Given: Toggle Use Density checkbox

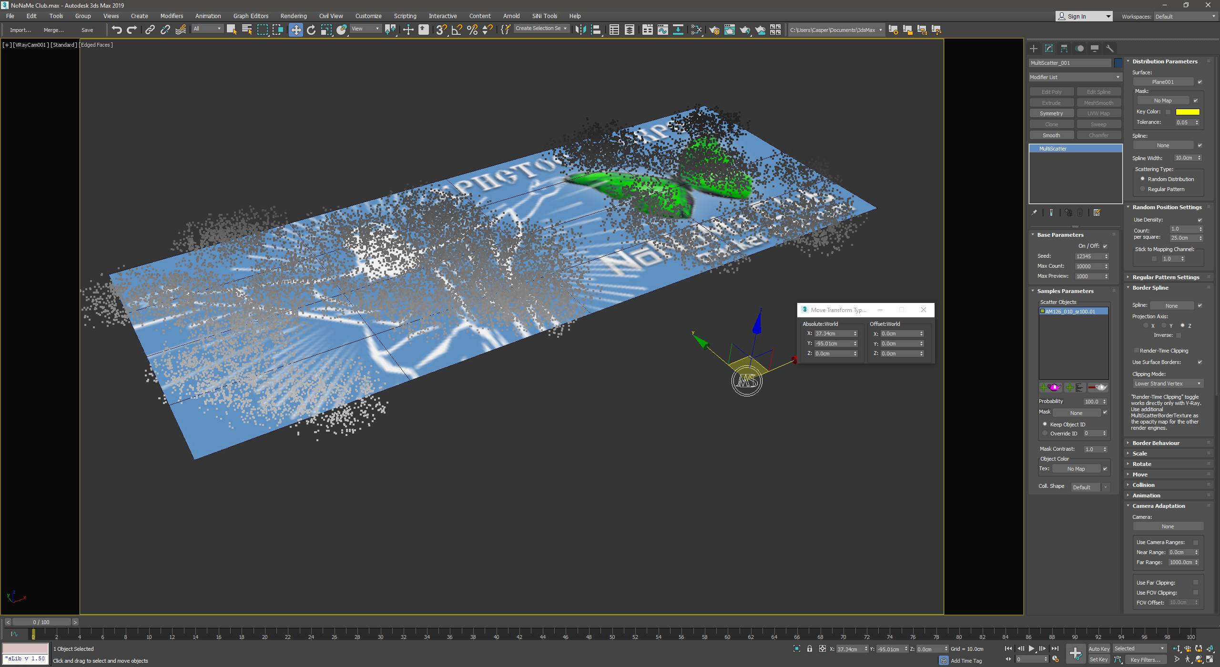Looking at the screenshot, I should (x=1200, y=220).
